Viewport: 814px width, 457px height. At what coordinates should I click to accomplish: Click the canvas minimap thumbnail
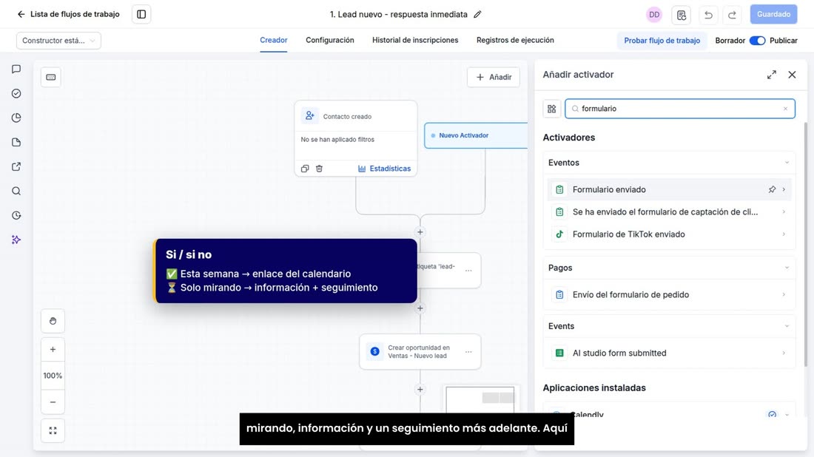tap(480, 399)
